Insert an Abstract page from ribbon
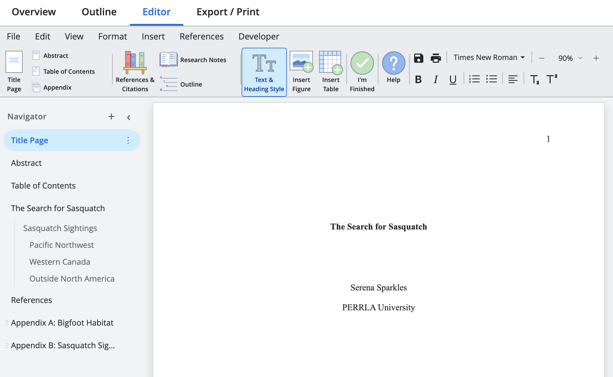 click(x=51, y=55)
